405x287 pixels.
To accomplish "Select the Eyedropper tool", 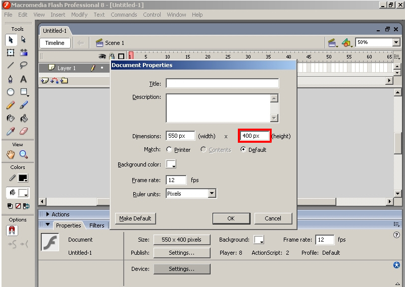I will click(11, 131).
